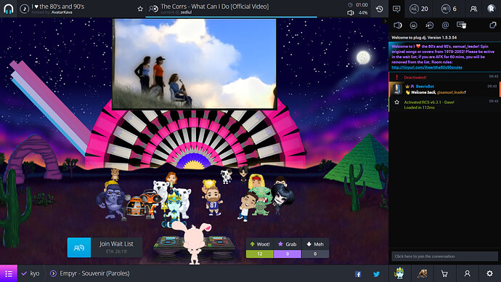Open the Twitter share icon
The width and height of the screenshot is (501, 282).
click(376, 274)
